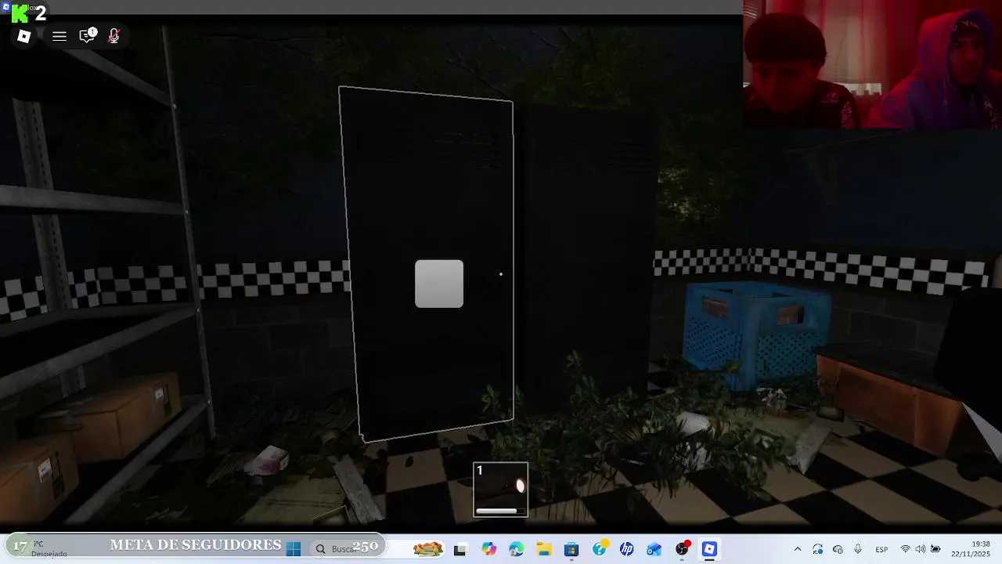1002x564 pixels.
Task: Open the cloud tray icon beside the microphone
Action: pos(838,549)
